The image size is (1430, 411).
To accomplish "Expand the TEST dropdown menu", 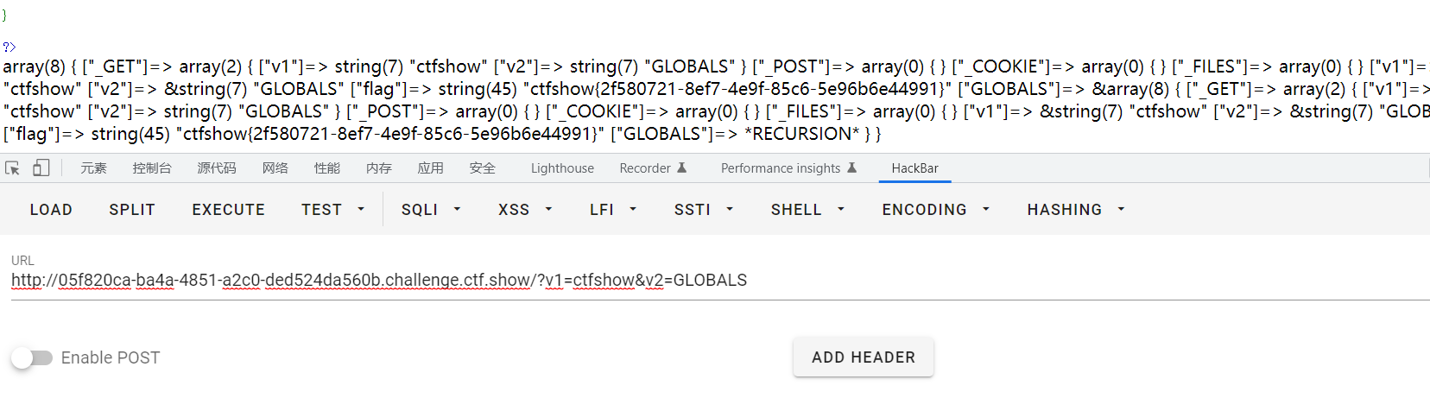I will click(333, 210).
